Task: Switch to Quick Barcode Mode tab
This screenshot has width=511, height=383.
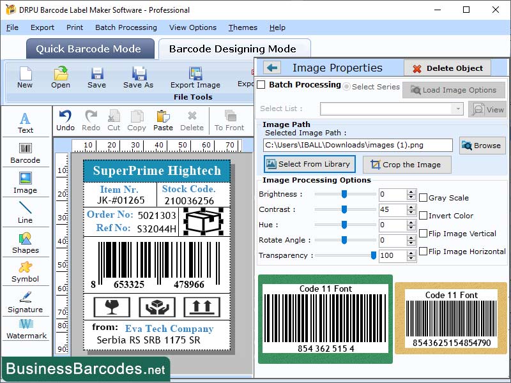Action: coord(89,49)
